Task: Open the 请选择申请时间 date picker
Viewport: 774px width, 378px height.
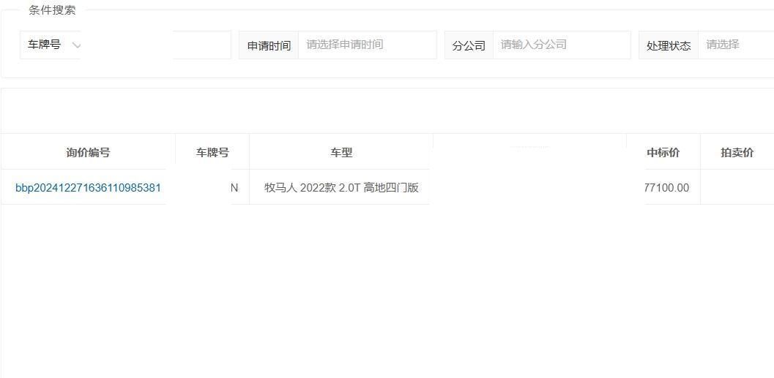Action: (366, 45)
